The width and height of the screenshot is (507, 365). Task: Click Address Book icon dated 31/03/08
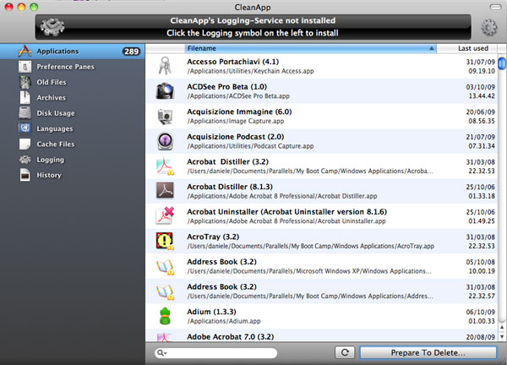[165, 292]
